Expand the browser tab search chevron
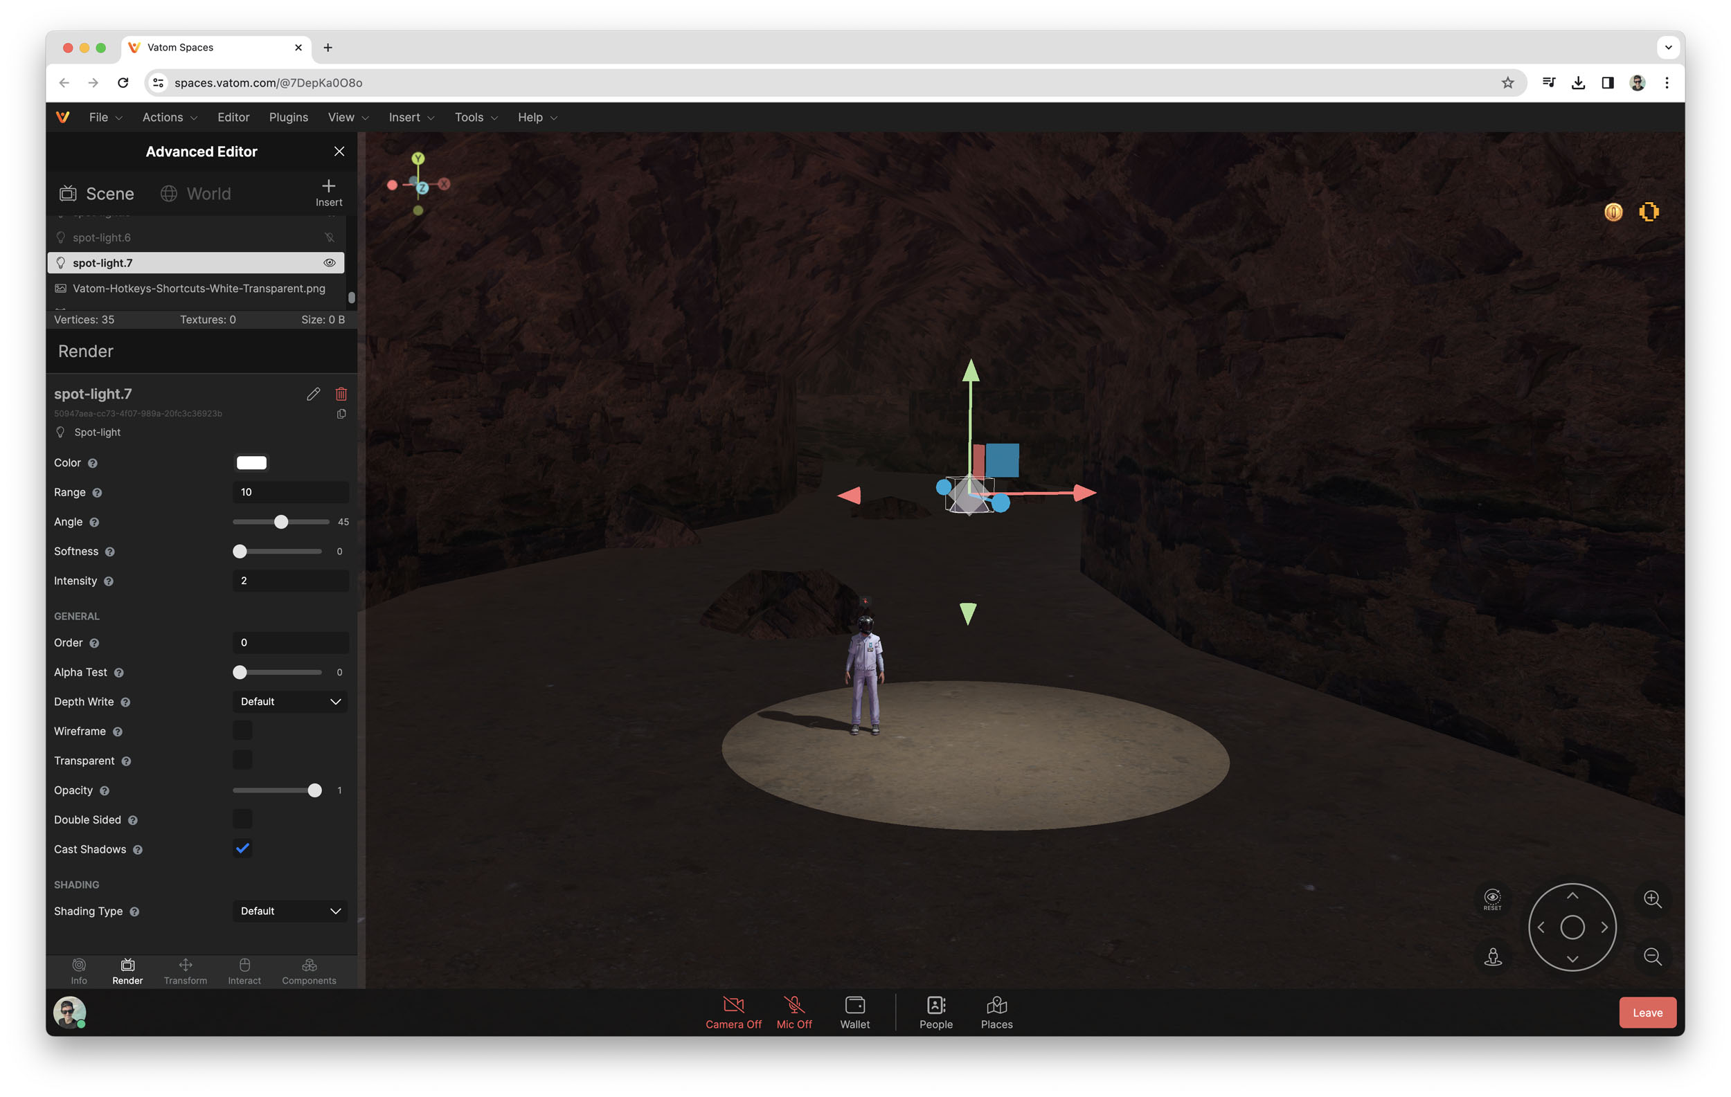Screen dimensions: 1731x1097 pyautogui.click(x=1668, y=48)
